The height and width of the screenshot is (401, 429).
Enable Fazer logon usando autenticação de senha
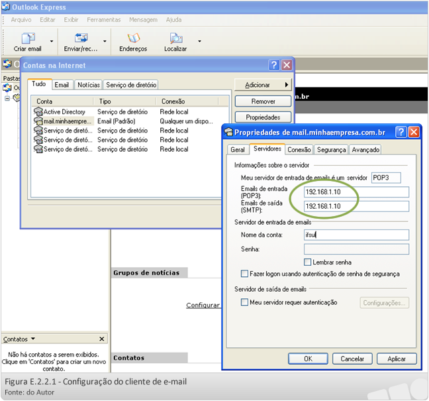click(244, 274)
